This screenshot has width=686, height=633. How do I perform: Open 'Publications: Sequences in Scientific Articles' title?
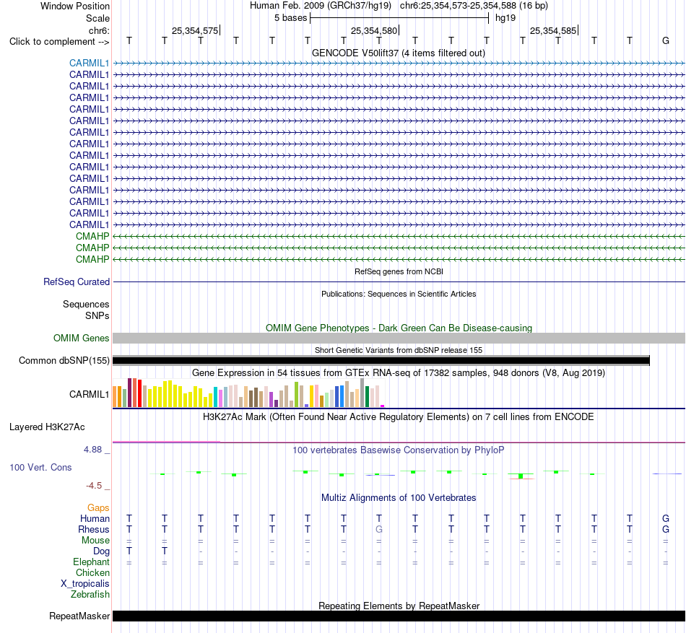tap(399, 294)
